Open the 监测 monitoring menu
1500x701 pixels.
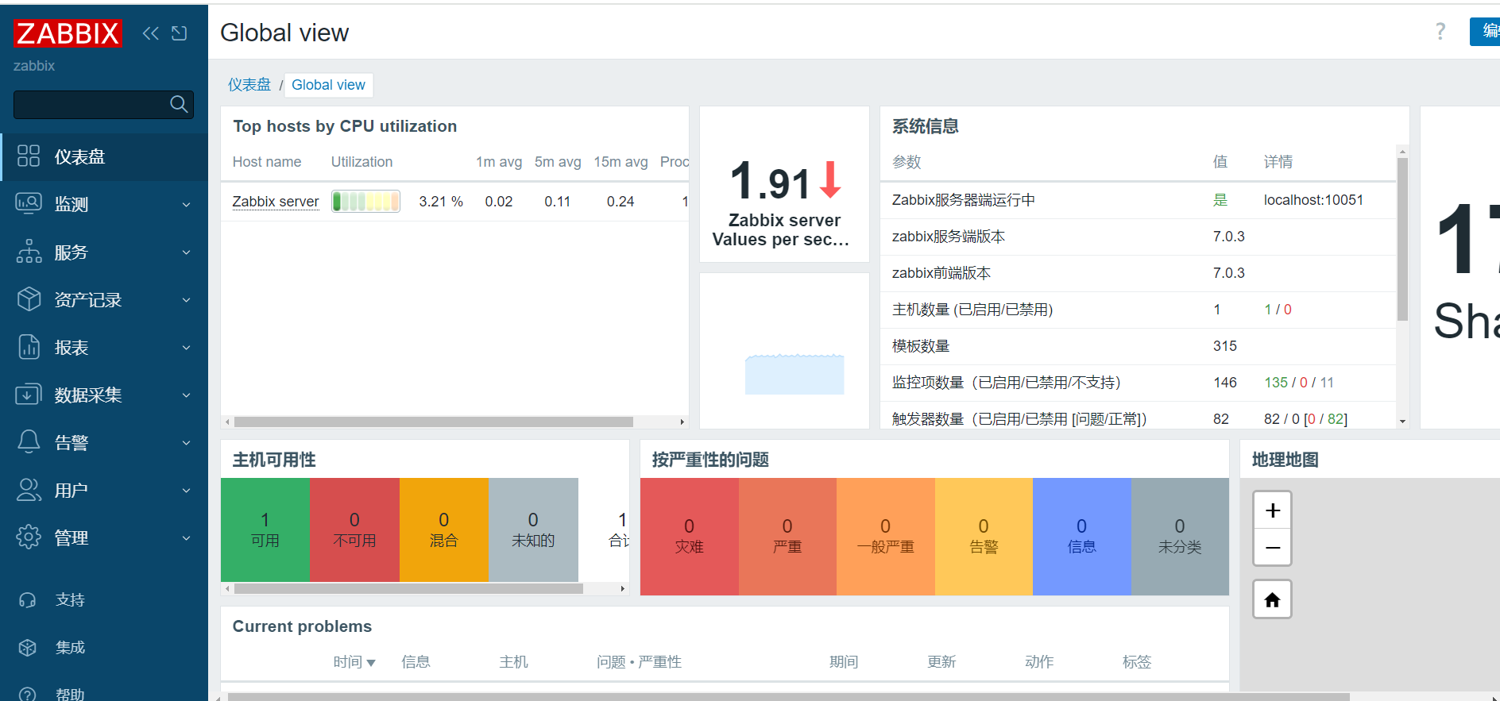(104, 204)
